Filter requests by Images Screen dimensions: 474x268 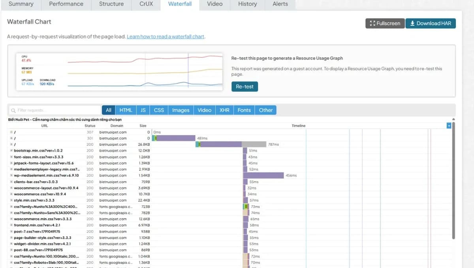coord(181,110)
